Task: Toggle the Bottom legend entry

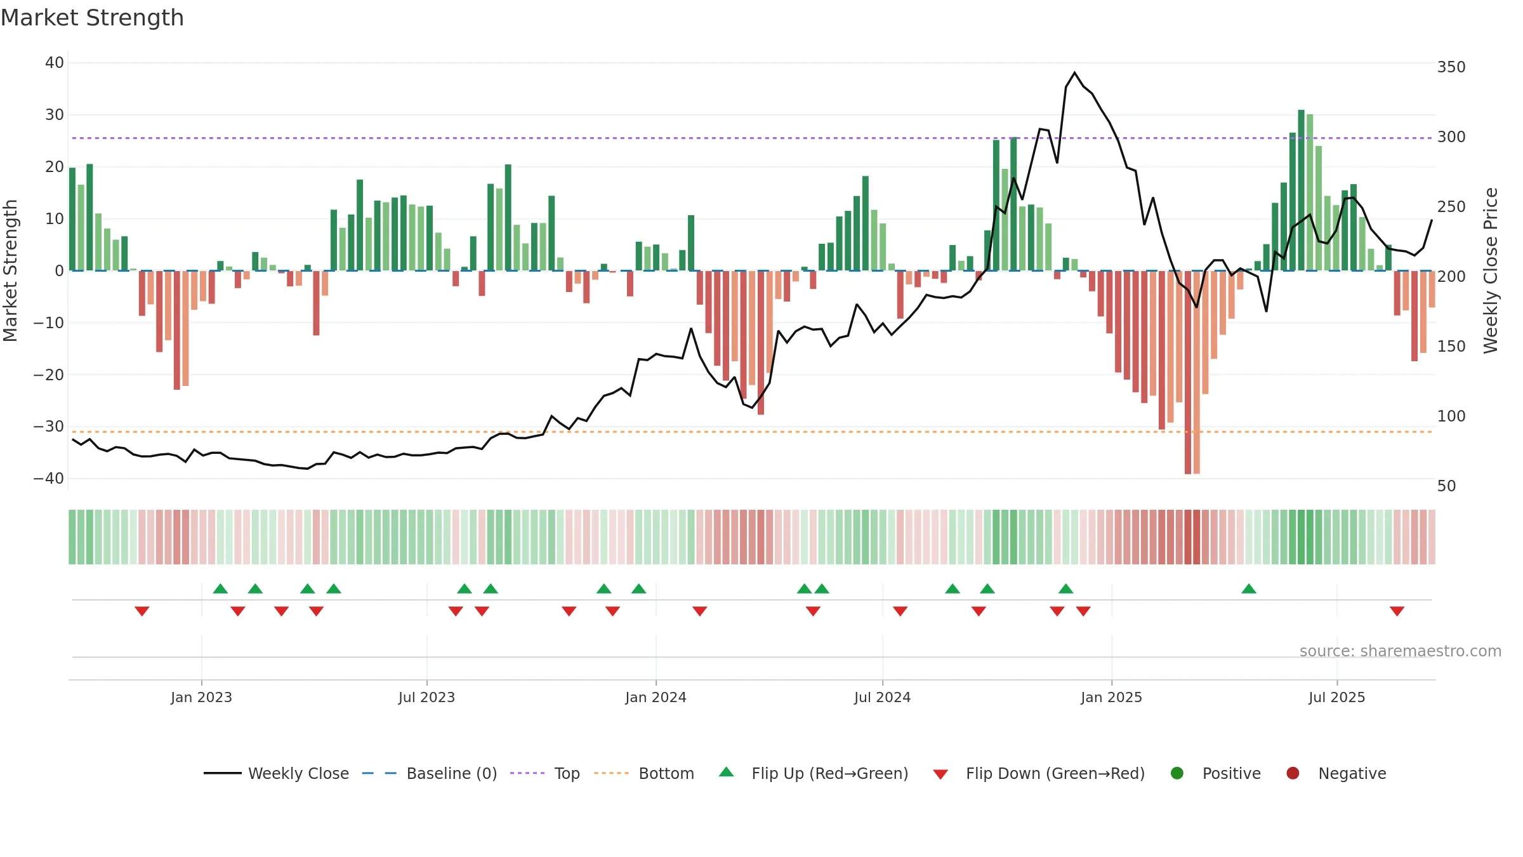Action: click(644, 773)
